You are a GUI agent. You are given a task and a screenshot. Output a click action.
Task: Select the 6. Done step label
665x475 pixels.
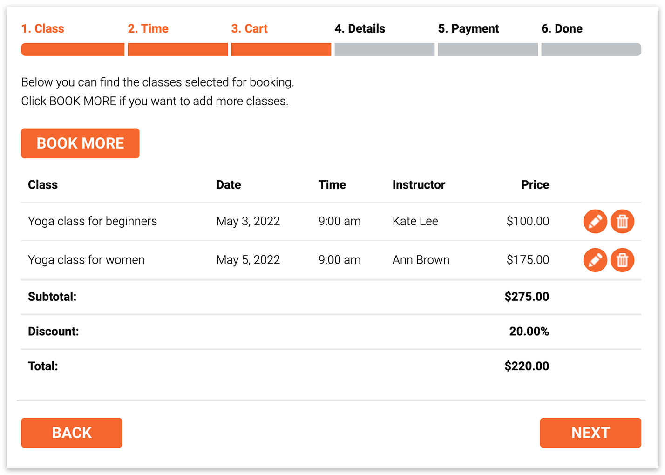click(x=562, y=28)
